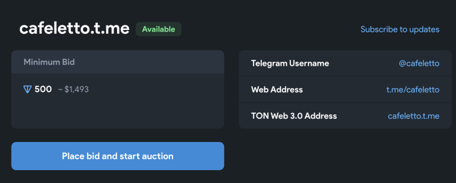The image size is (456, 183).
Task: Click the Web Address label
Action: pyautogui.click(x=277, y=89)
